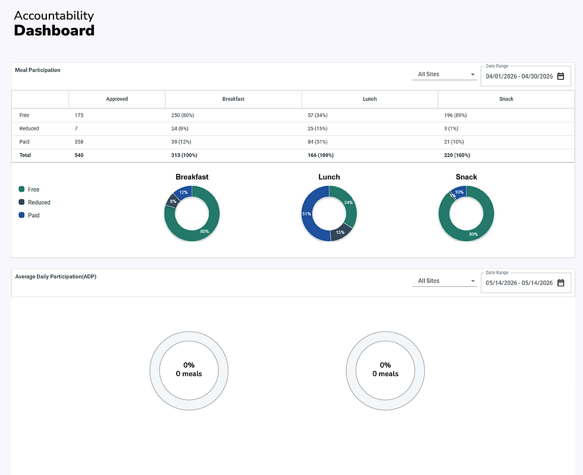Toggle the Free legend swatch
Viewport: 583px width, 475px height.
click(21, 189)
